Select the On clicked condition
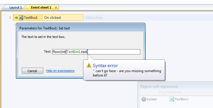This screenshot has height=108, width=213. click(52, 18)
